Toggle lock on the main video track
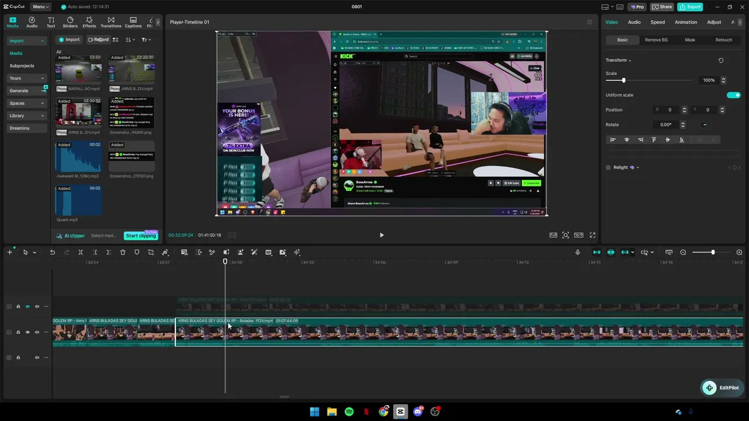 click(x=18, y=332)
